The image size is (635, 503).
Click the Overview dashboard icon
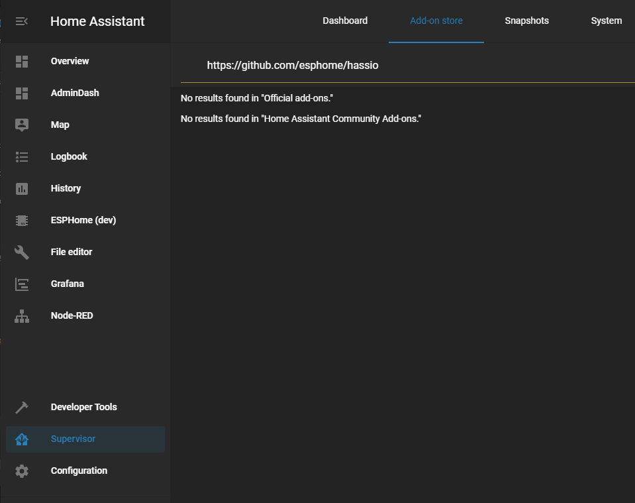point(22,61)
